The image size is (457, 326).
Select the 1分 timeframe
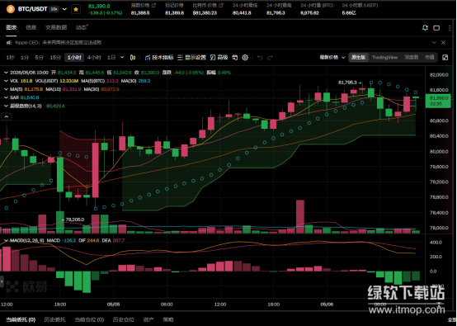click(x=25, y=58)
